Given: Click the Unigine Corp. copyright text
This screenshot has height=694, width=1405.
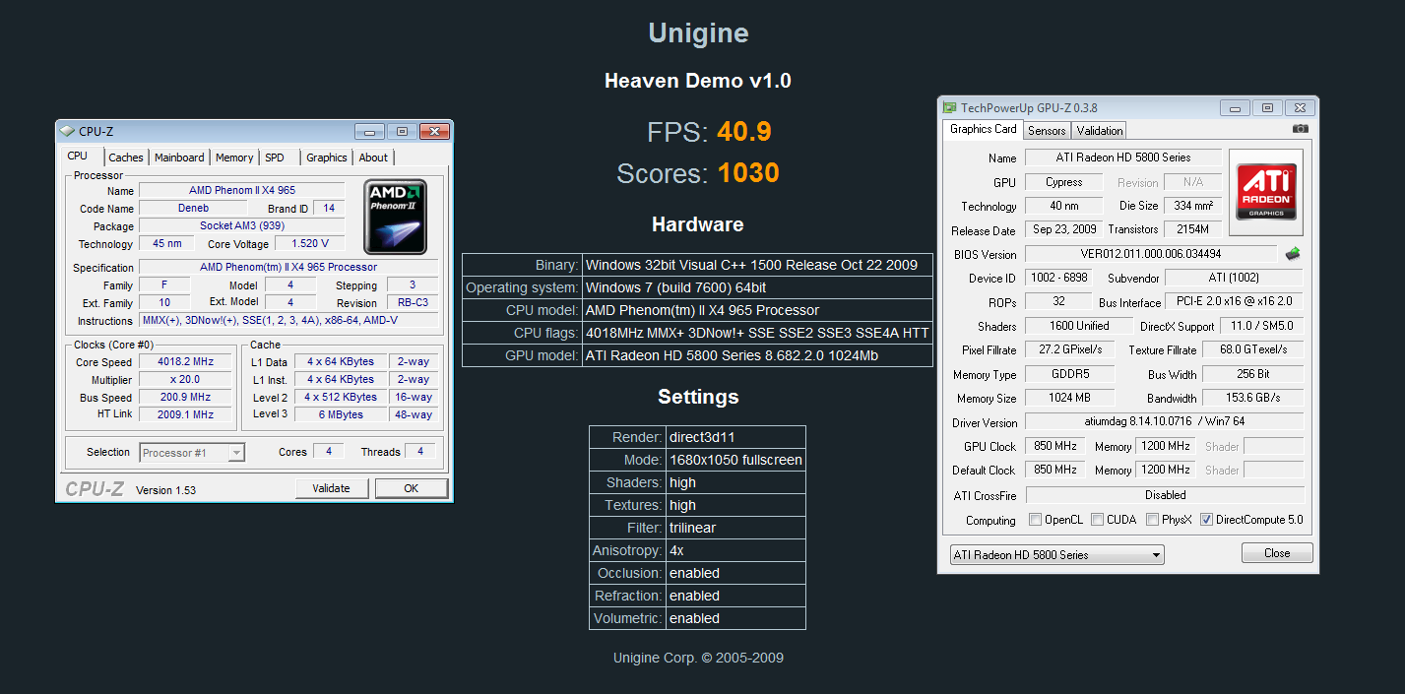Looking at the screenshot, I should point(698,658).
